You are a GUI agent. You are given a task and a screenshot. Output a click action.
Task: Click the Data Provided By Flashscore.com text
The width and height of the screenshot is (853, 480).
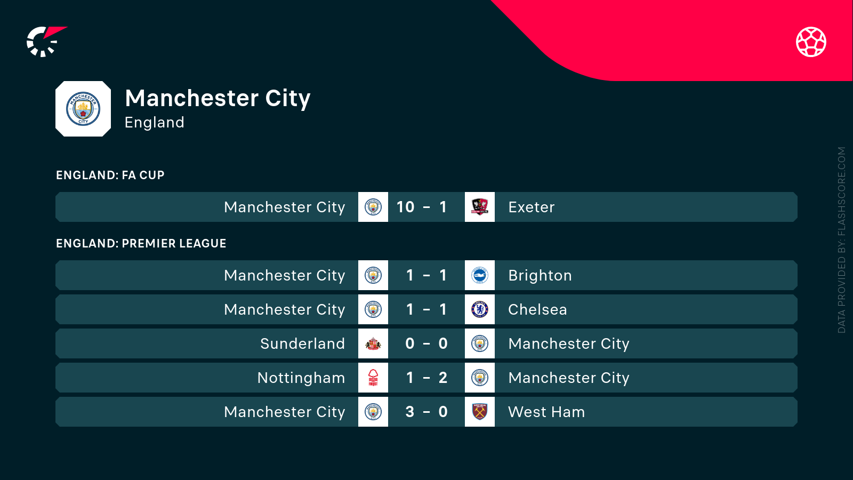842,240
